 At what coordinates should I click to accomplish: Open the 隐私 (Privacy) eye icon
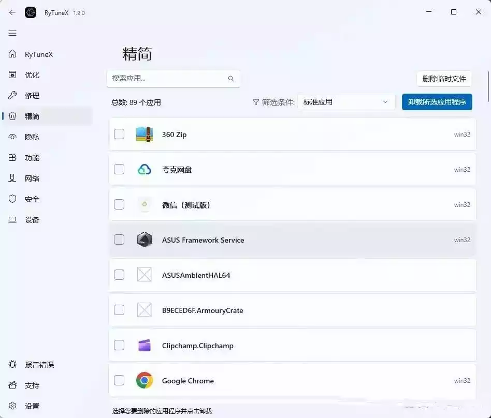(12, 137)
